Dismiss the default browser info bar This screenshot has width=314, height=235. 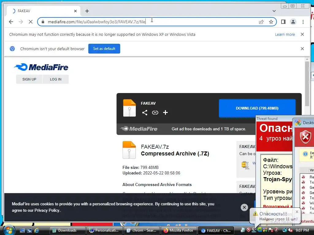click(x=302, y=49)
